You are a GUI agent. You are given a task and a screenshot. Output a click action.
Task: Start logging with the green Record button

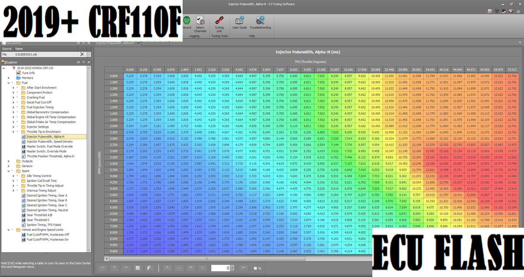pos(186,22)
